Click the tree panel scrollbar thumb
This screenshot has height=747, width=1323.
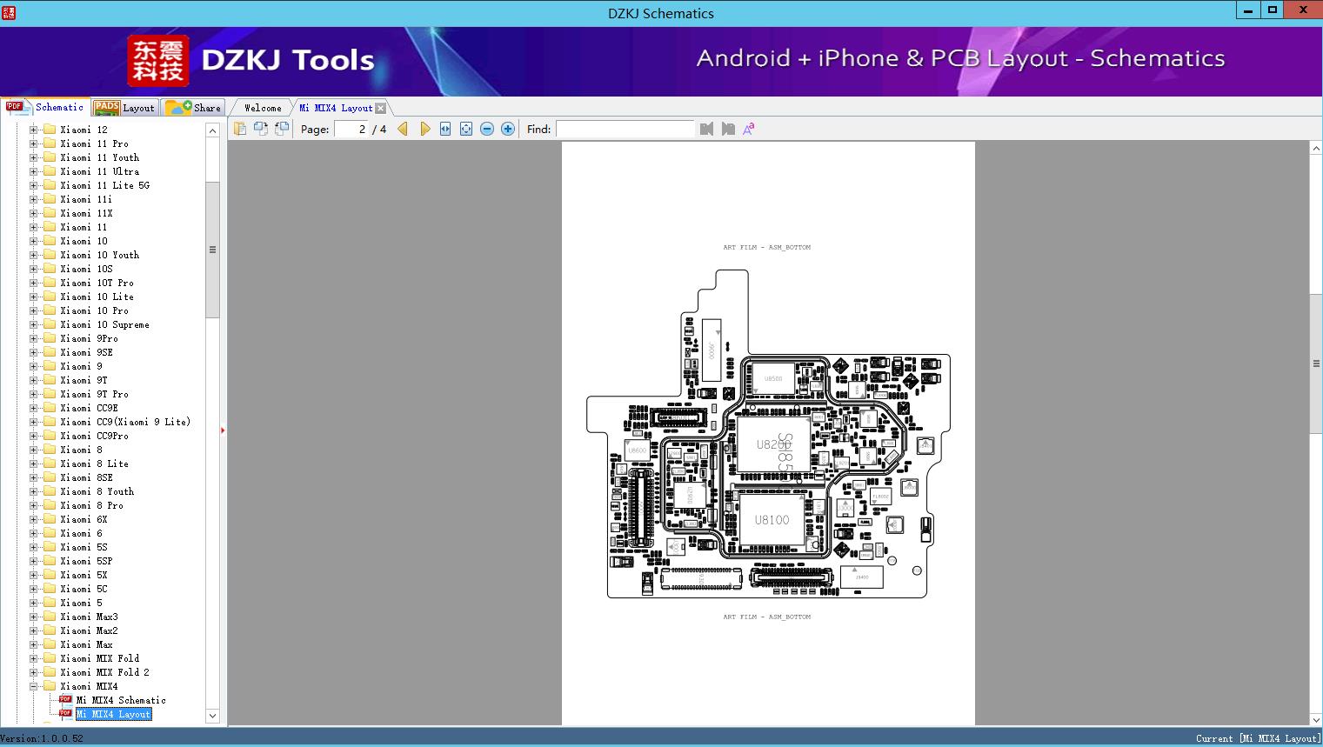point(212,250)
